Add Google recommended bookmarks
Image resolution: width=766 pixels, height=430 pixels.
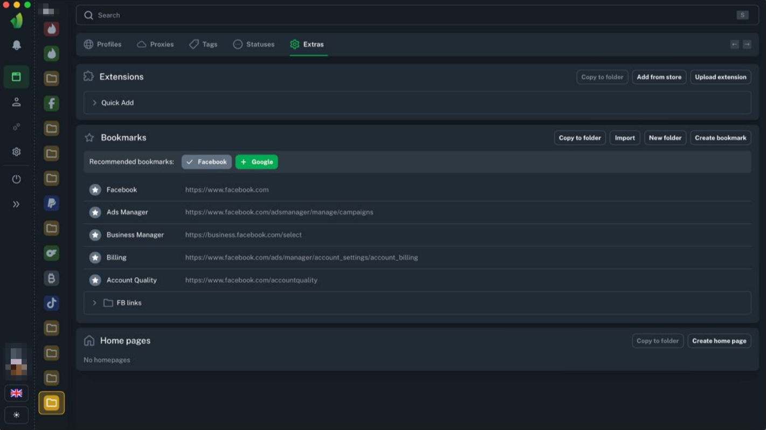coord(257,162)
